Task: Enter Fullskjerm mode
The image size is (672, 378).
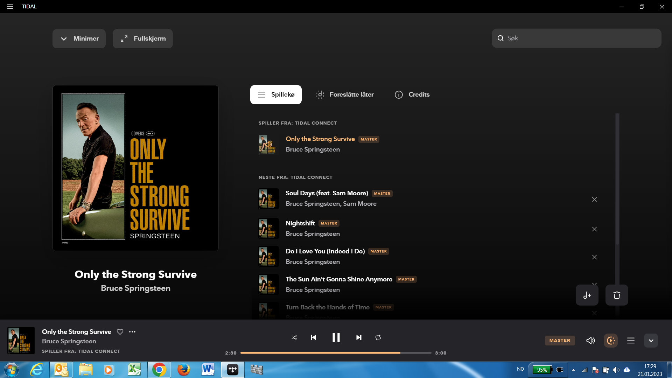Action: click(x=143, y=38)
